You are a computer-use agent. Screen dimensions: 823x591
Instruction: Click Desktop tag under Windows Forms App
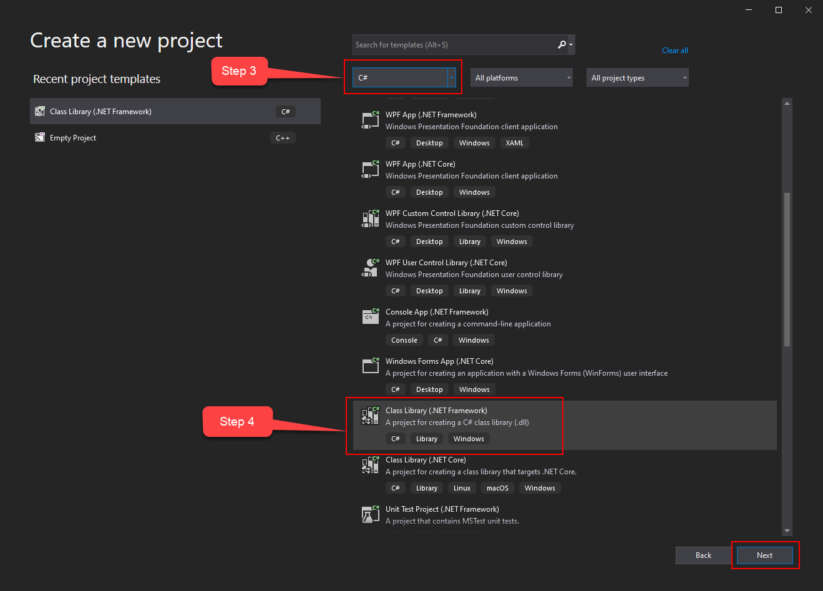(x=429, y=389)
